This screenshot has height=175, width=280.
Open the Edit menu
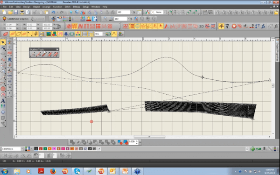click(x=11, y=7)
